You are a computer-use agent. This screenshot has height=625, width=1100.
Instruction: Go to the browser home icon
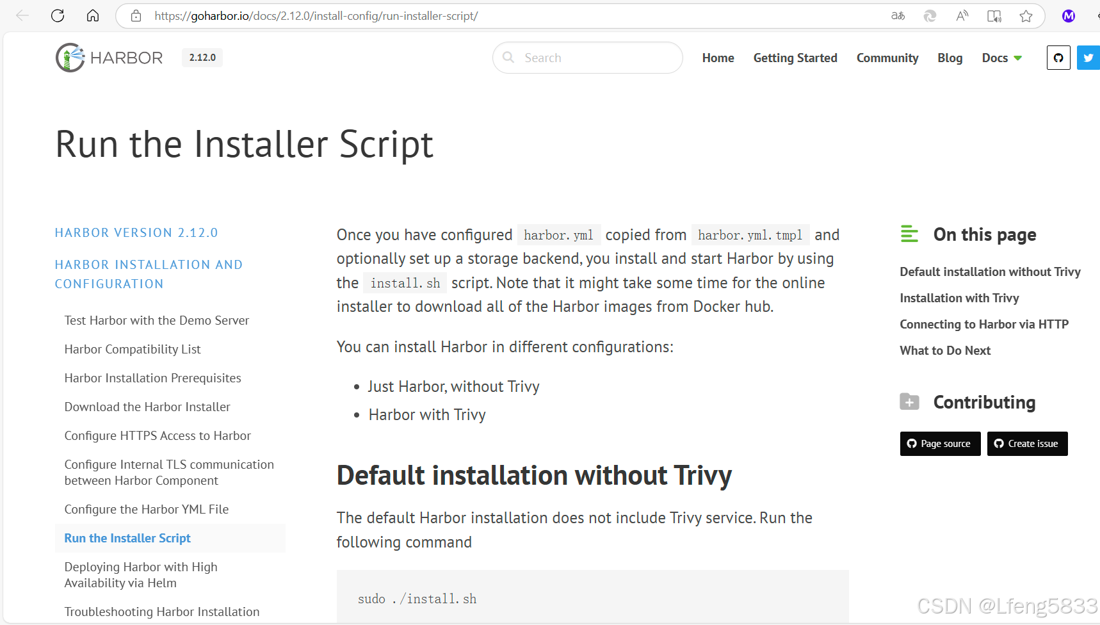93,16
